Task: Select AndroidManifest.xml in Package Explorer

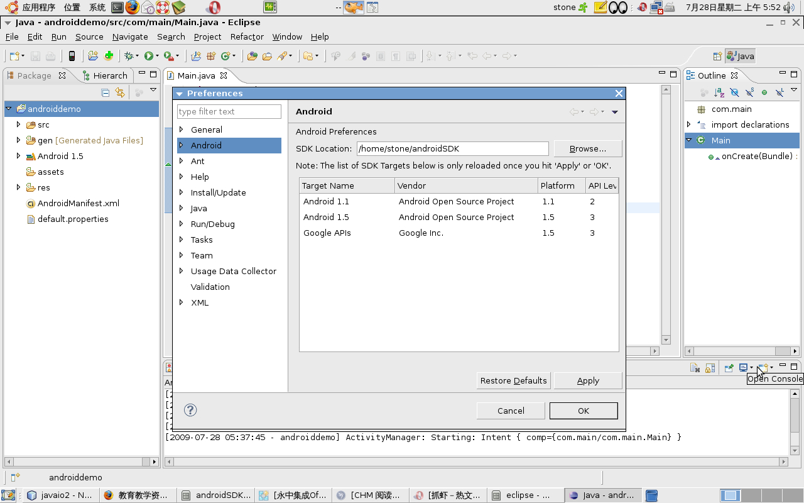Action: [x=78, y=203]
